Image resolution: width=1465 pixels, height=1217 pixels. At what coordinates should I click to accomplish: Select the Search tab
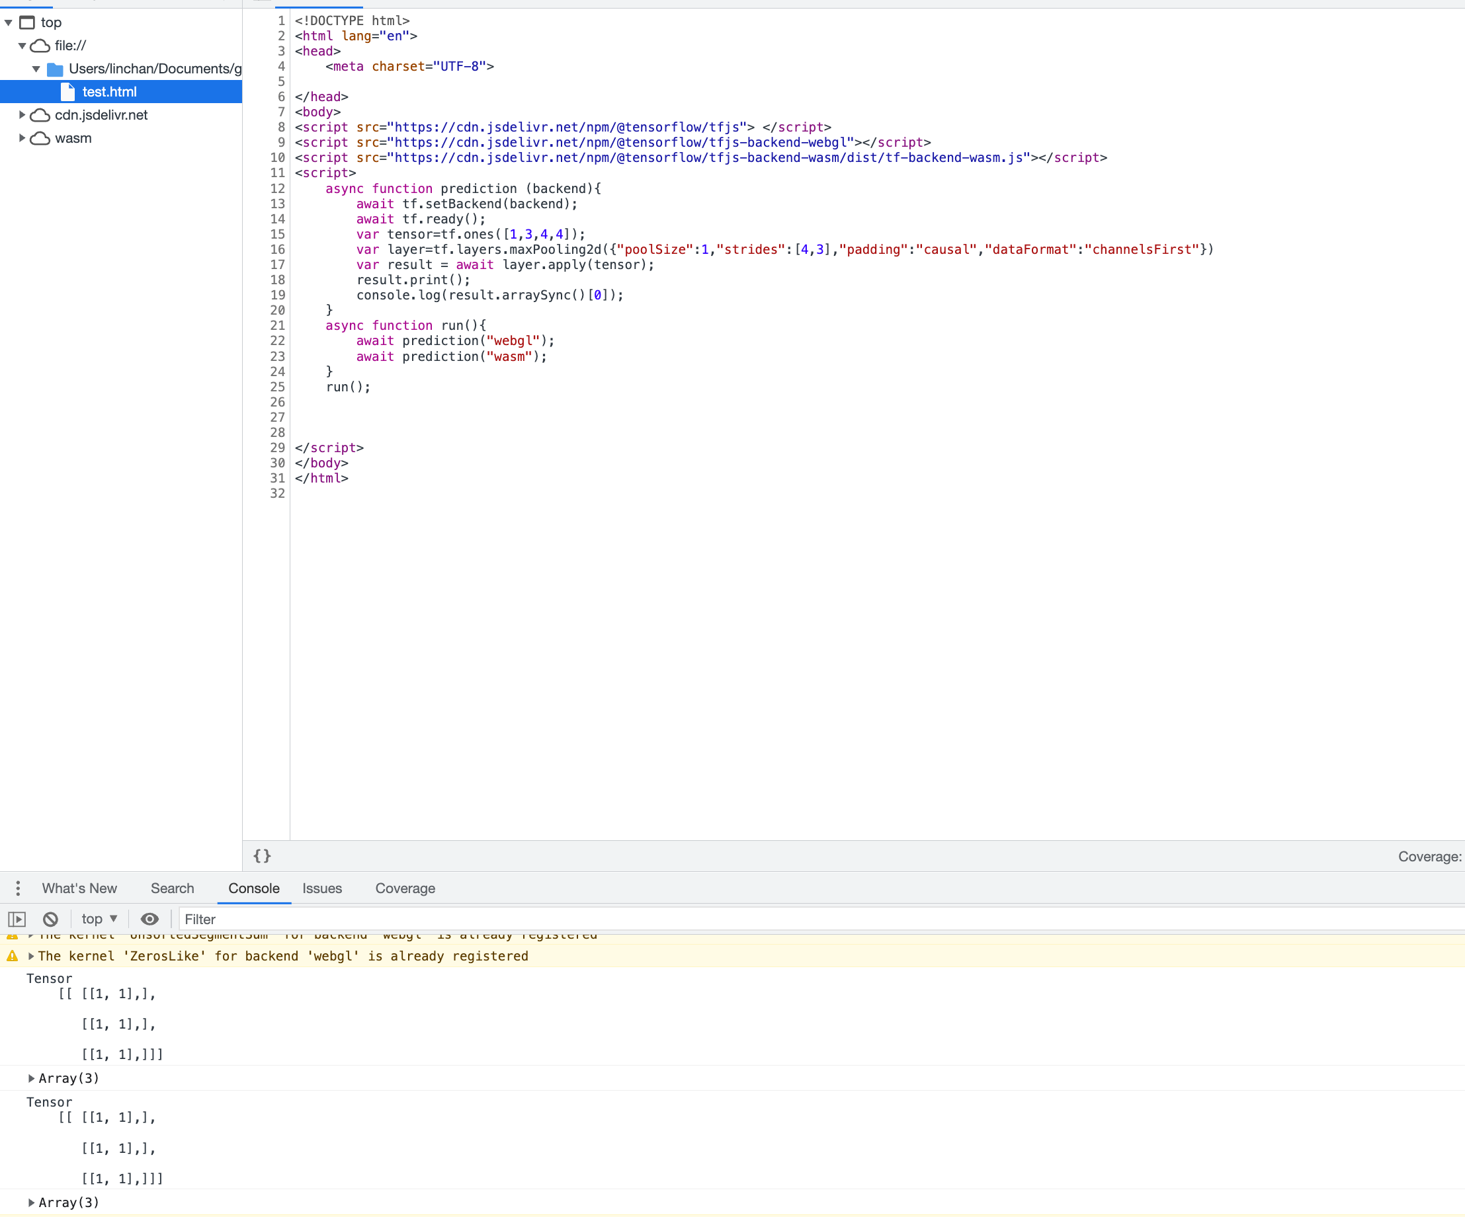pyautogui.click(x=173, y=888)
